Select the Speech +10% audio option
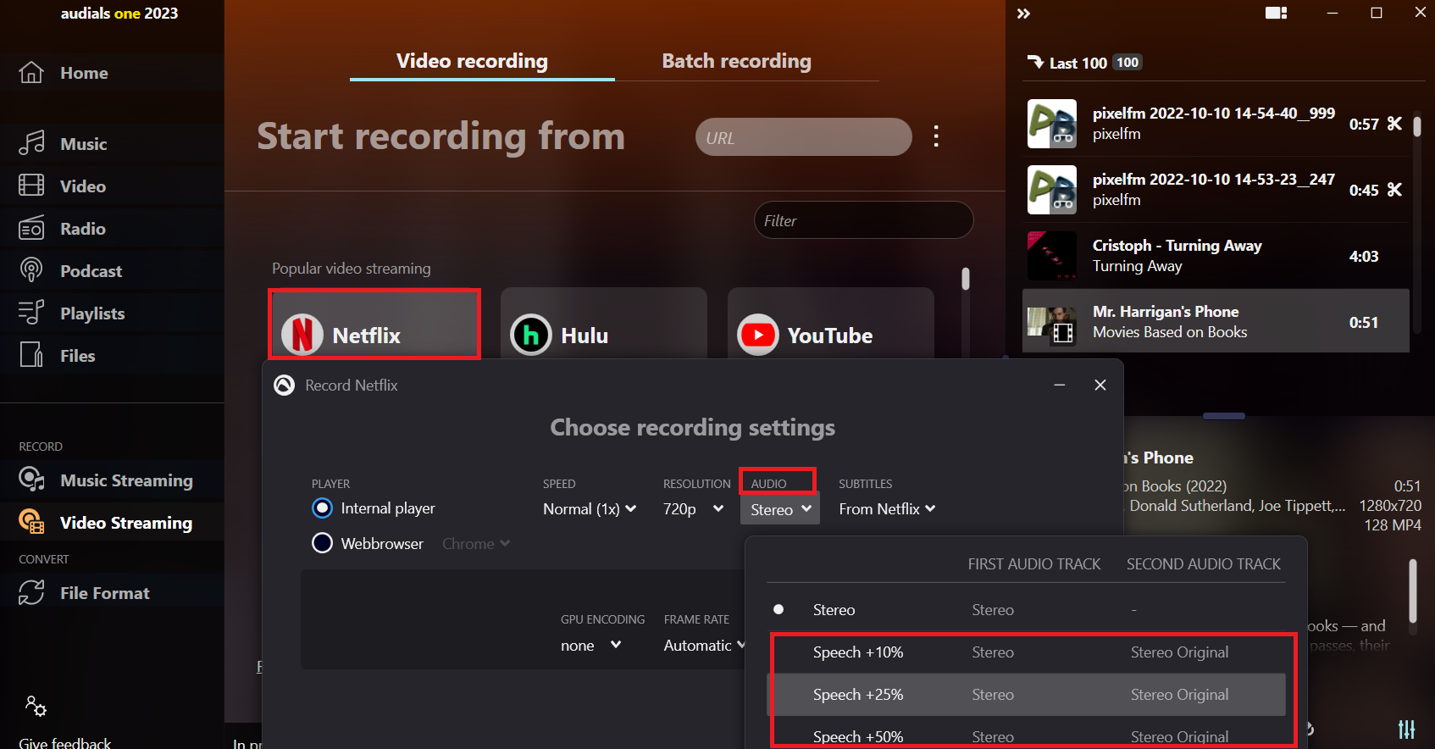The image size is (1435, 749). pos(1026,652)
